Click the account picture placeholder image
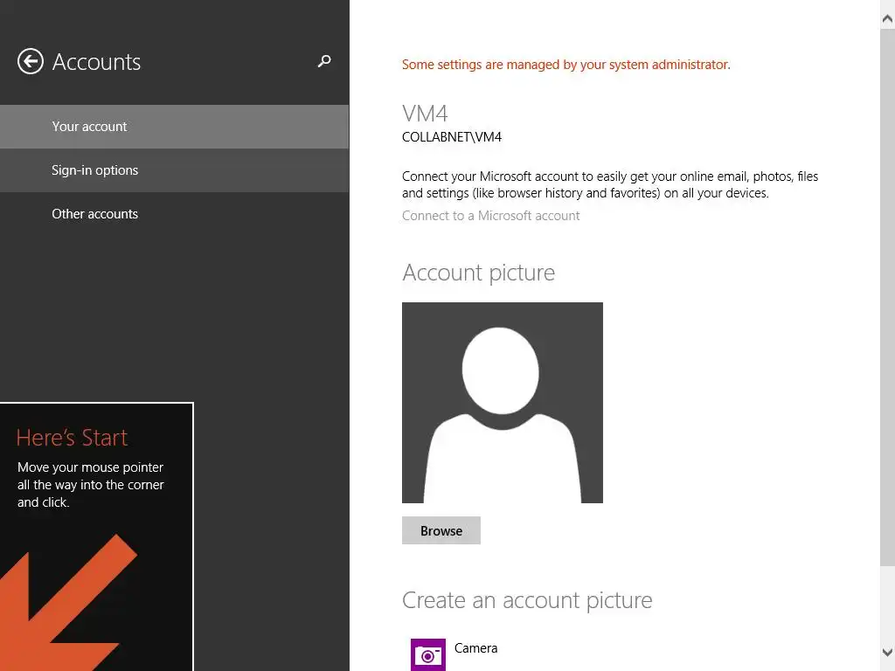895x671 pixels. (502, 402)
